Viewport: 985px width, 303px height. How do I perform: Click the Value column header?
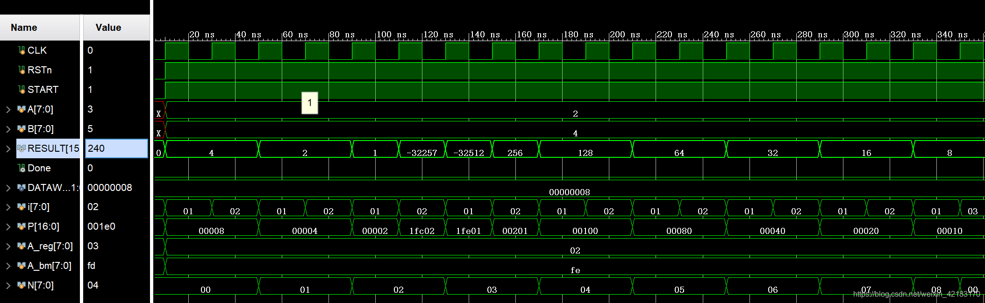click(x=116, y=28)
